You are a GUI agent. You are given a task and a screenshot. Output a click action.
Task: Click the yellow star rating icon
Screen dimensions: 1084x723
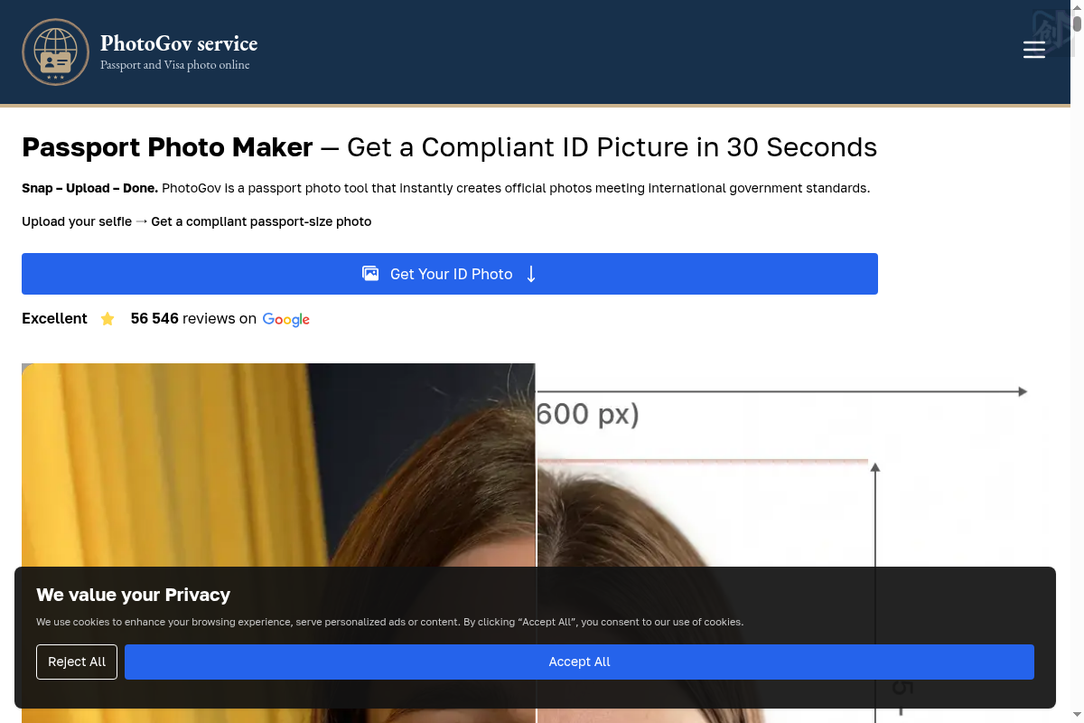tap(107, 319)
